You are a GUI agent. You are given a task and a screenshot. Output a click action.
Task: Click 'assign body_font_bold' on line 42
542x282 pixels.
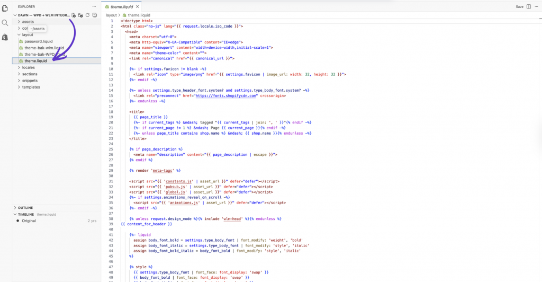click(157, 240)
